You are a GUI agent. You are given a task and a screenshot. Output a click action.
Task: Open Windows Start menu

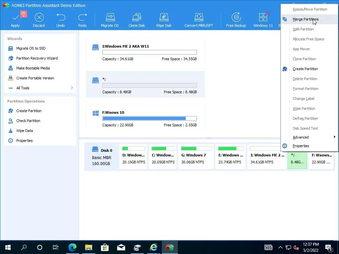point(8,247)
